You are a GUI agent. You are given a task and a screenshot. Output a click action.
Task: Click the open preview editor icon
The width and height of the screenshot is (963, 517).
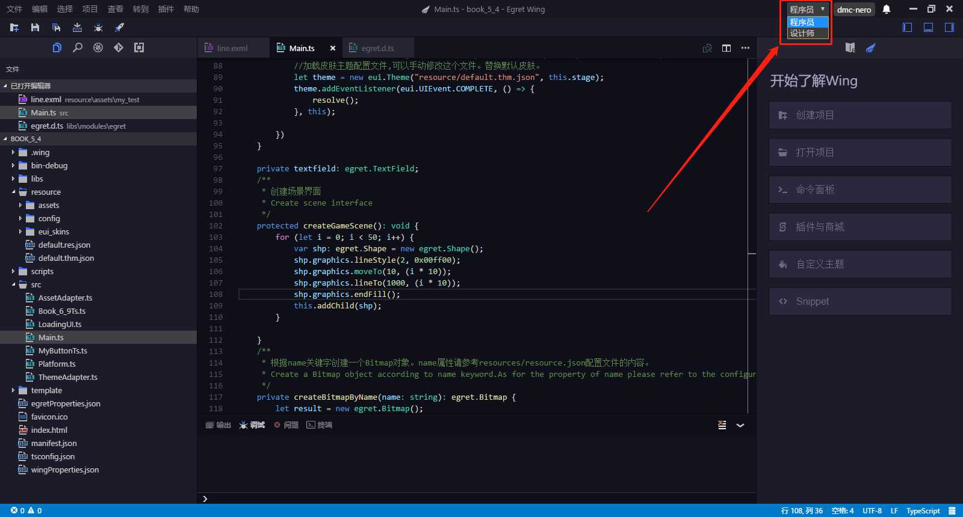707,48
